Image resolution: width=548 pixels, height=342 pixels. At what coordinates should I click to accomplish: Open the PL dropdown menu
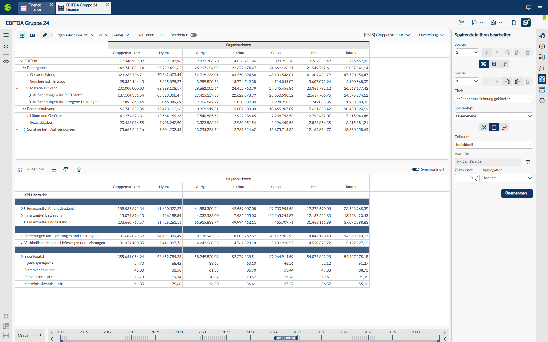(x=103, y=35)
